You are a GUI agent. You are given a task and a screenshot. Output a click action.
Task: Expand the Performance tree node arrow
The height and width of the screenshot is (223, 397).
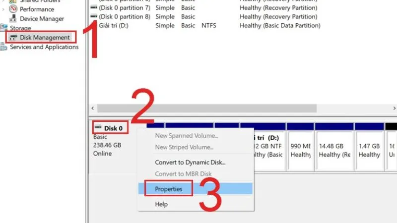(x=3, y=9)
